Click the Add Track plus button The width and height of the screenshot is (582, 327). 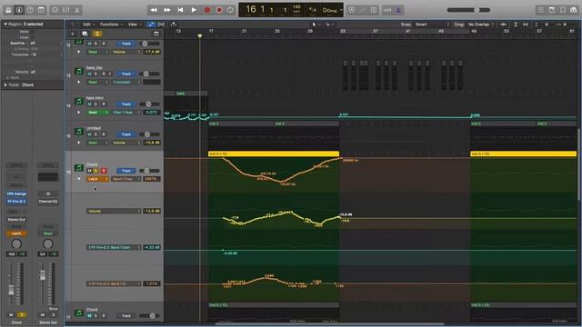pos(73,34)
